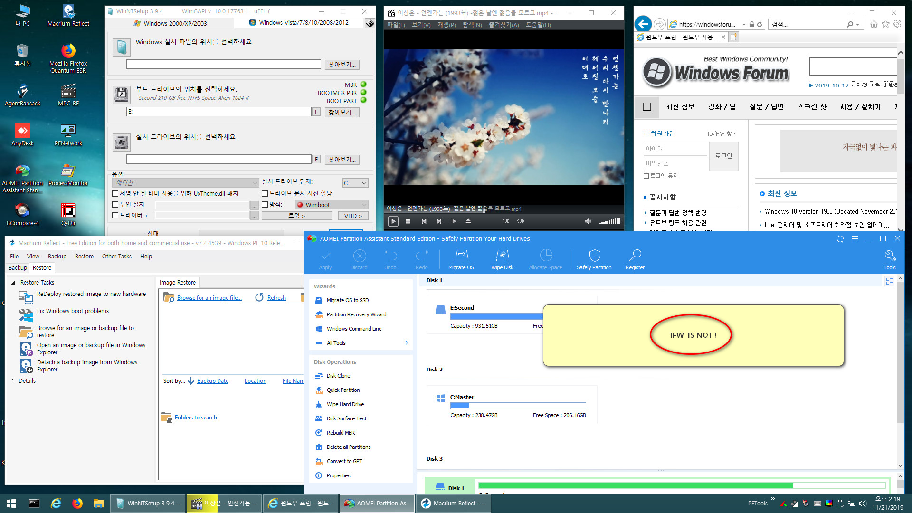The width and height of the screenshot is (912, 513).
Task: Open IE settings gear icon
Action: pos(897,24)
